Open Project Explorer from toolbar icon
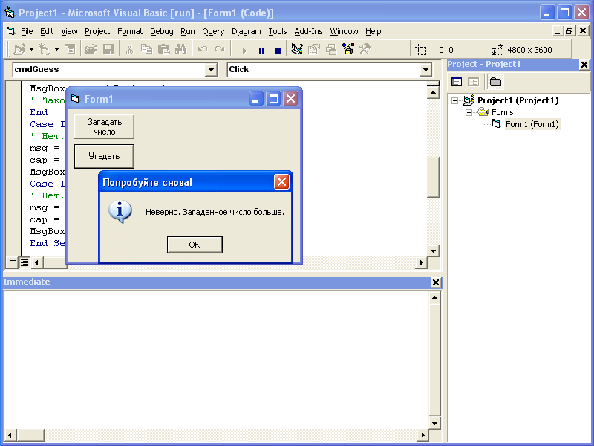The width and height of the screenshot is (594, 446). 297,49
